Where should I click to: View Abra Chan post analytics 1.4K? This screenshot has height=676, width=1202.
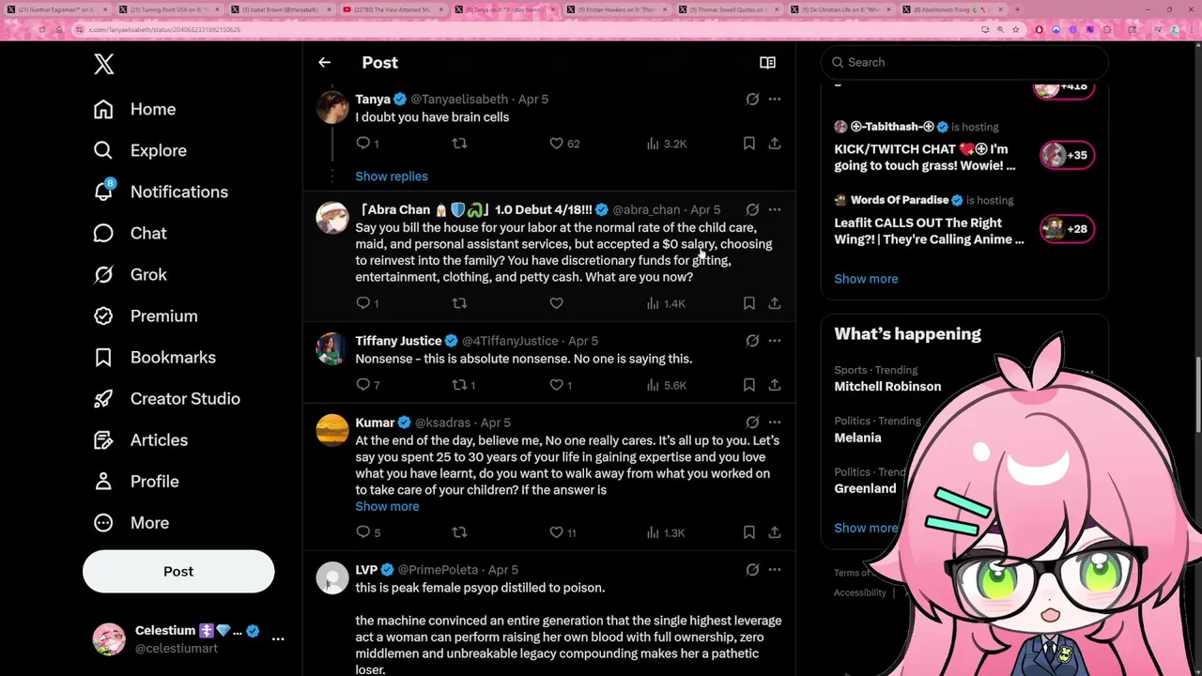coord(667,303)
